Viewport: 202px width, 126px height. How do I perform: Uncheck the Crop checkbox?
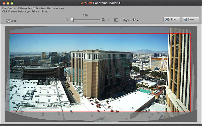coord(8,21)
